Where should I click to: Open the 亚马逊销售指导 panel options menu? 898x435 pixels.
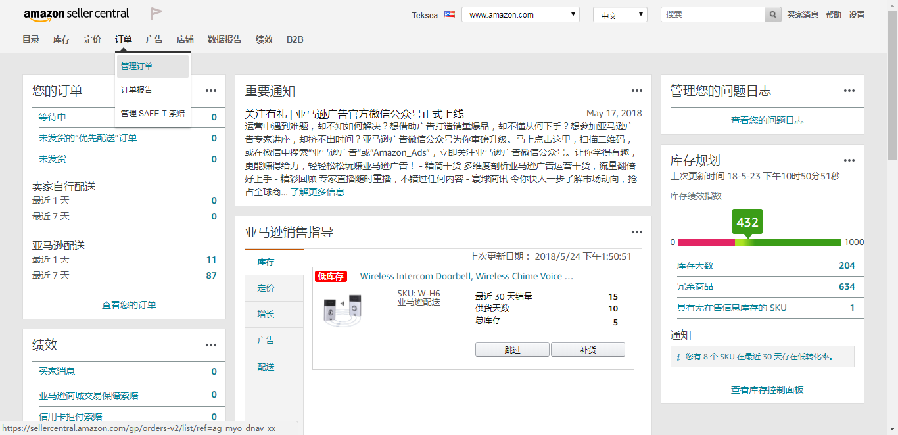[636, 232]
